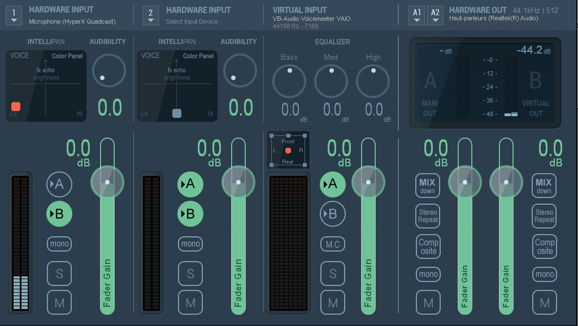The image size is (578, 326).
Task: Enable bus B routing on Virtual Input
Action: tap(333, 214)
